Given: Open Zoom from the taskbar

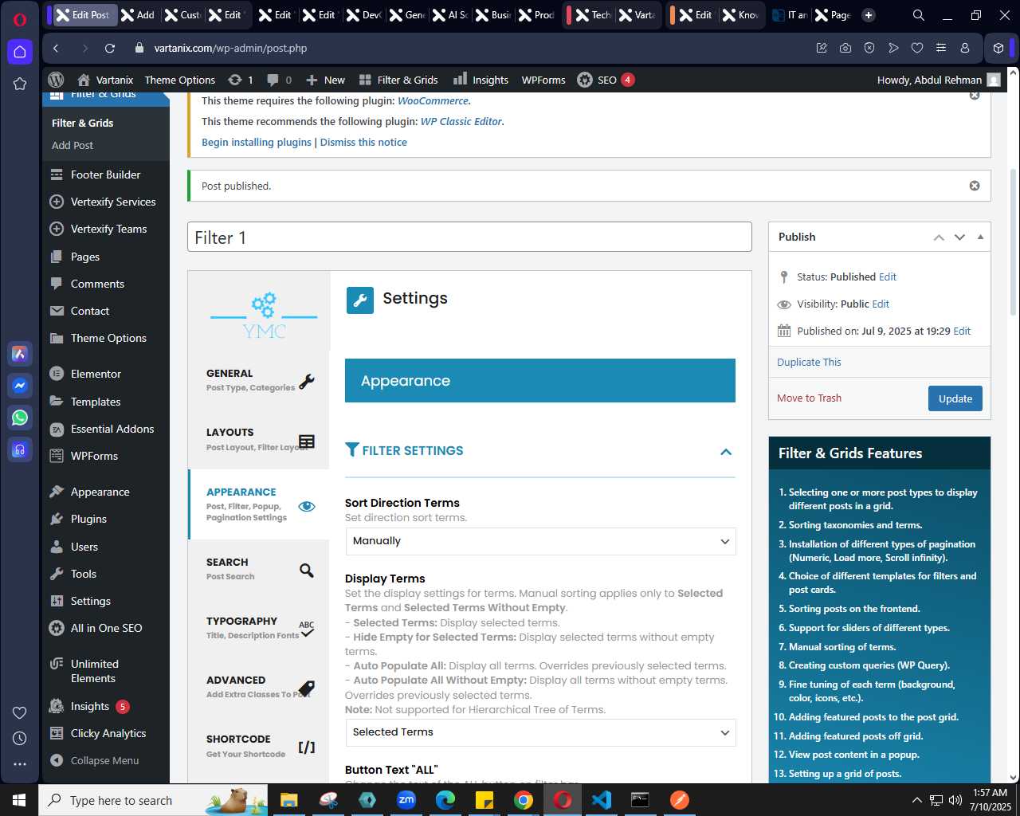Looking at the screenshot, I should (x=406, y=800).
